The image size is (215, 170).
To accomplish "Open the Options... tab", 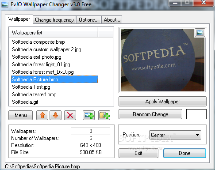I will (88, 20).
